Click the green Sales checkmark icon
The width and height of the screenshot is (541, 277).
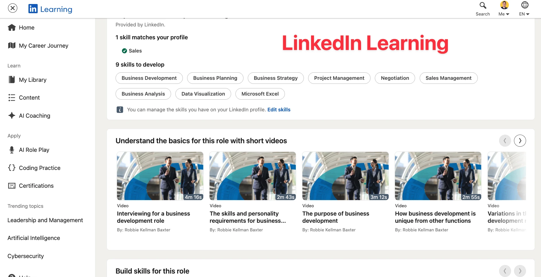click(124, 51)
